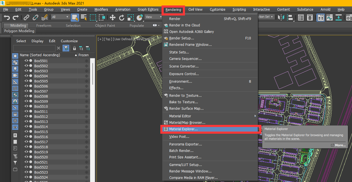The width and height of the screenshot is (352, 182).
Task: Click the Select and Place tool
Action: (x=140, y=17)
